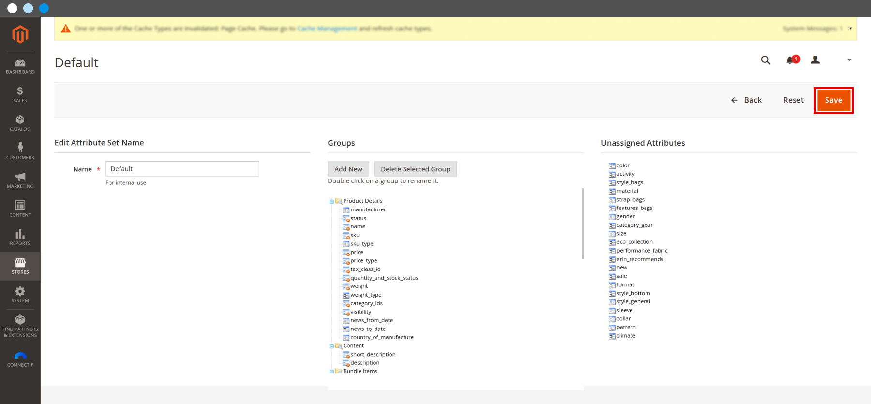Open the Content sidebar menu
The height and width of the screenshot is (404, 871).
coord(20,209)
